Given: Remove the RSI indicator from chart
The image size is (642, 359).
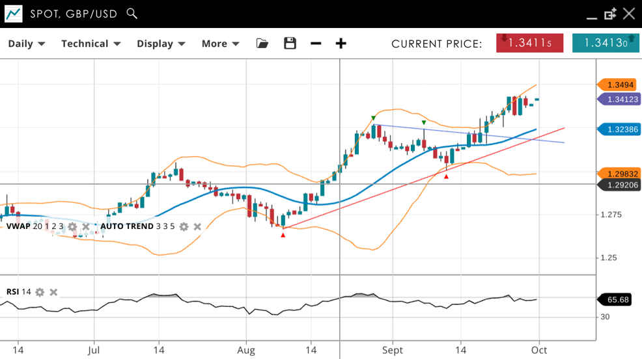Looking at the screenshot, I should [x=54, y=292].
